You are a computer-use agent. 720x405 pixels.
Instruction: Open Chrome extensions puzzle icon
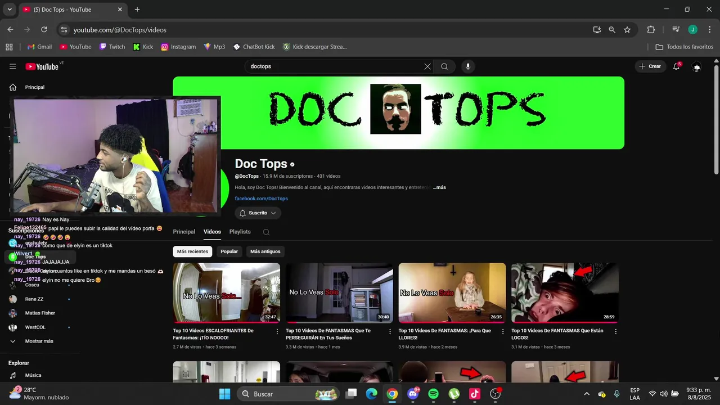click(x=651, y=30)
